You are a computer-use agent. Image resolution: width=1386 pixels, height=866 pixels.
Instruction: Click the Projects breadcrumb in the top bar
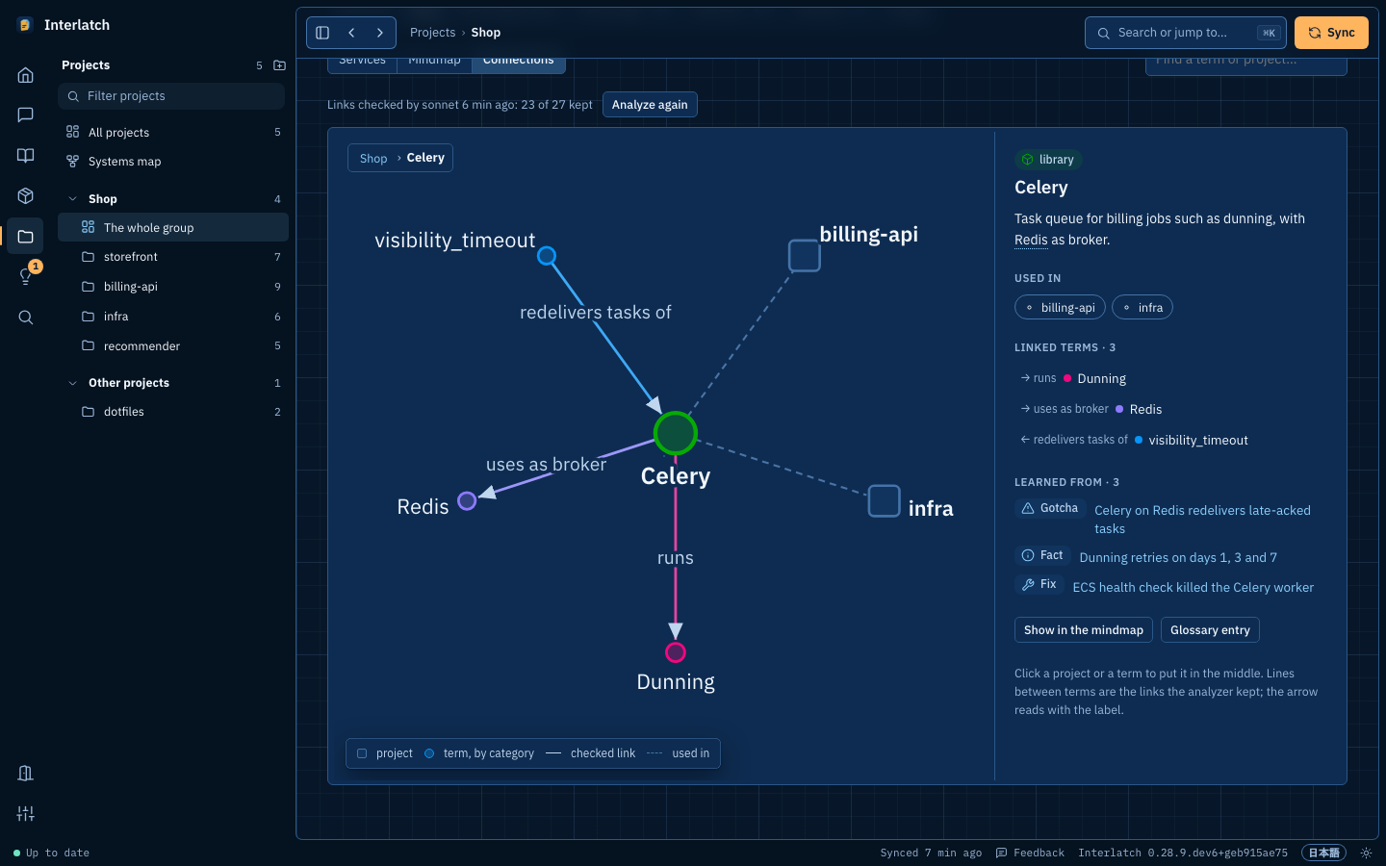click(x=432, y=33)
